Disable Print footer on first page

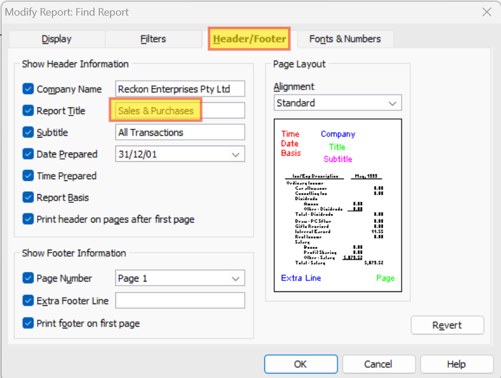tap(28, 323)
